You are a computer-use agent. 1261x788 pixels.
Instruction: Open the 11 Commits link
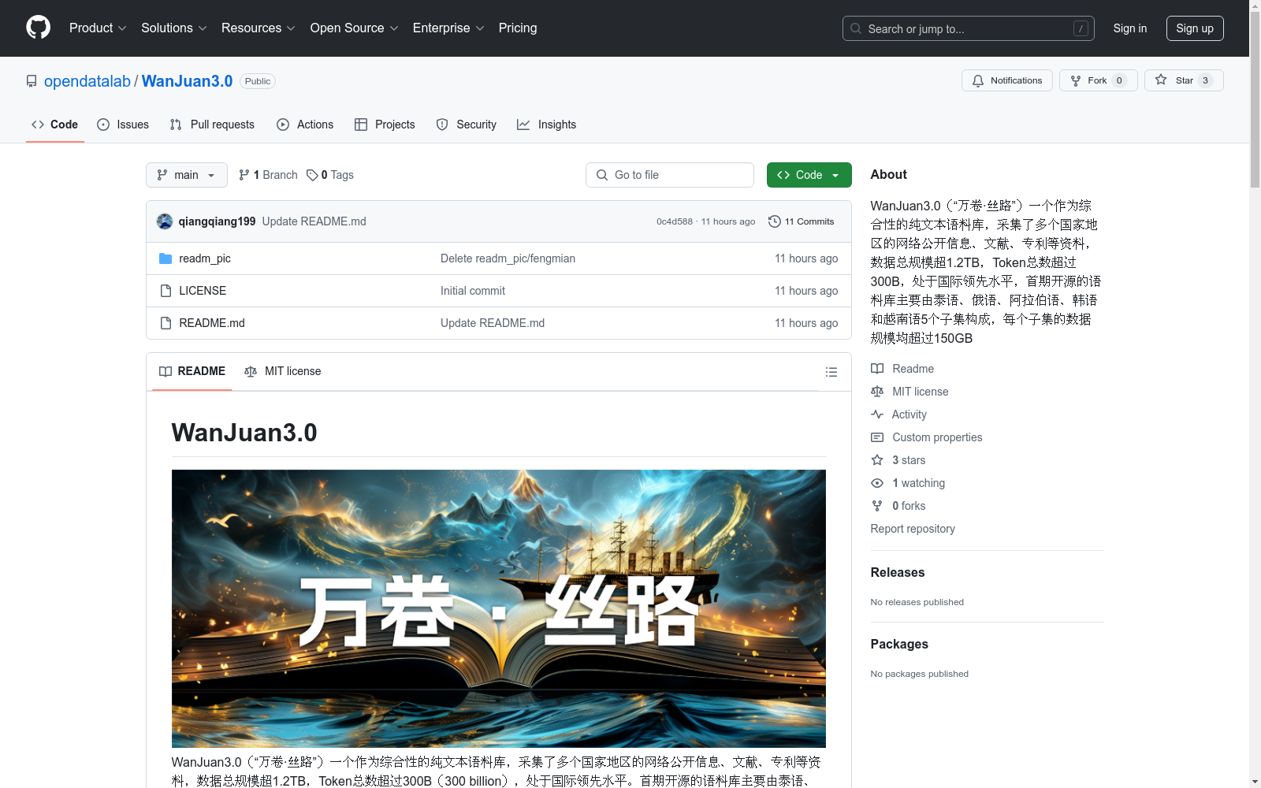tap(801, 221)
